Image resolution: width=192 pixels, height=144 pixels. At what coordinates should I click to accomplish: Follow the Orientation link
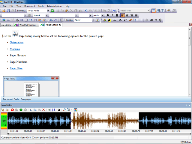point(16,42)
